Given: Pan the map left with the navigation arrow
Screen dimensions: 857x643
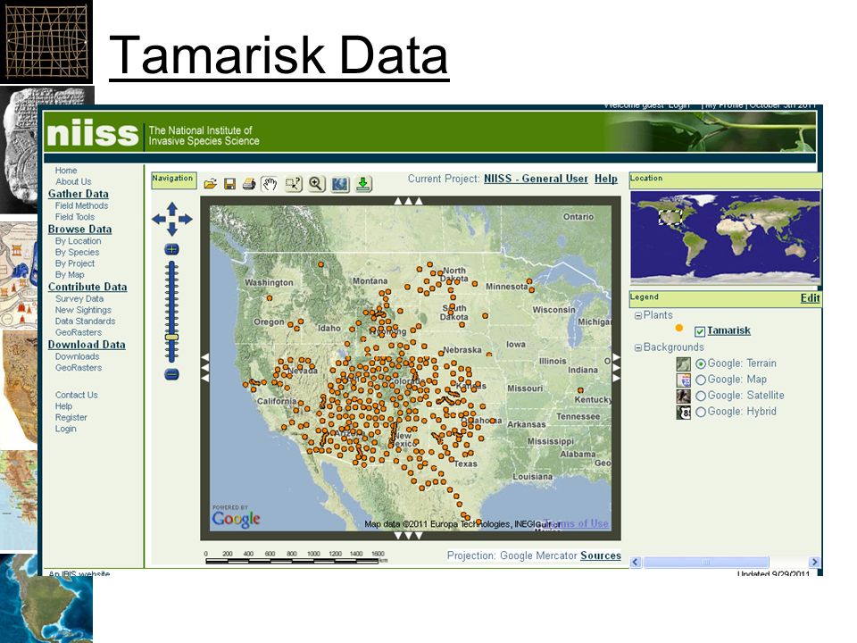Looking at the screenshot, I should point(159,220).
